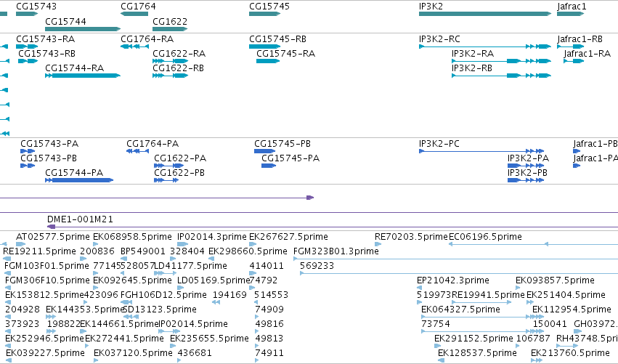Select transcript label CG15743-RB

46,54
